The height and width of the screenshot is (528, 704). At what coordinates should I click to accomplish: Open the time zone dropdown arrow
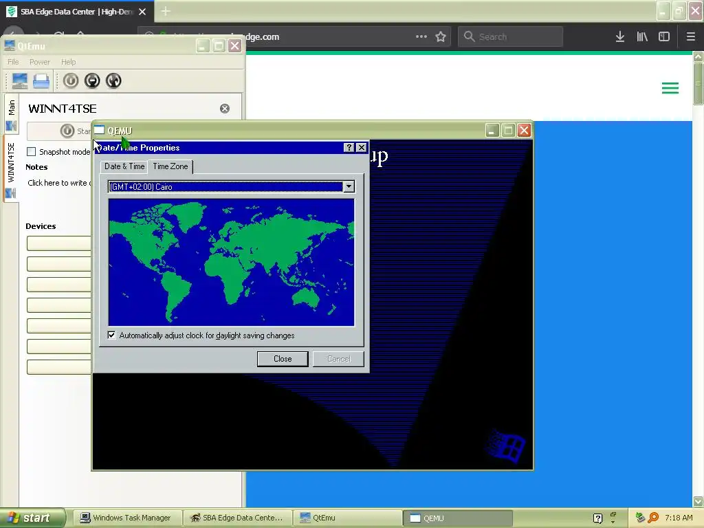tap(349, 187)
